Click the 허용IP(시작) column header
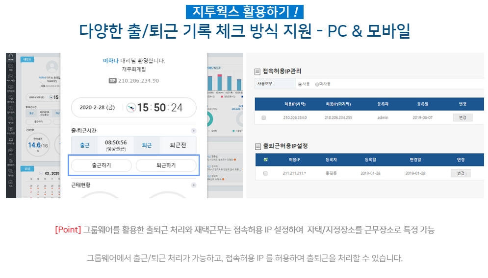488x278 pixels. coord(295,104)
